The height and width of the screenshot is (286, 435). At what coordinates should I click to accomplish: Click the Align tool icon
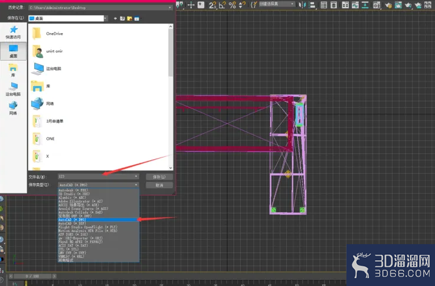[312, 5]
